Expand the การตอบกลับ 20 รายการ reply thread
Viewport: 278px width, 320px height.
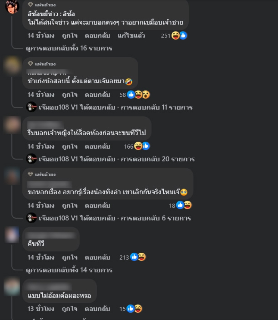111,159
